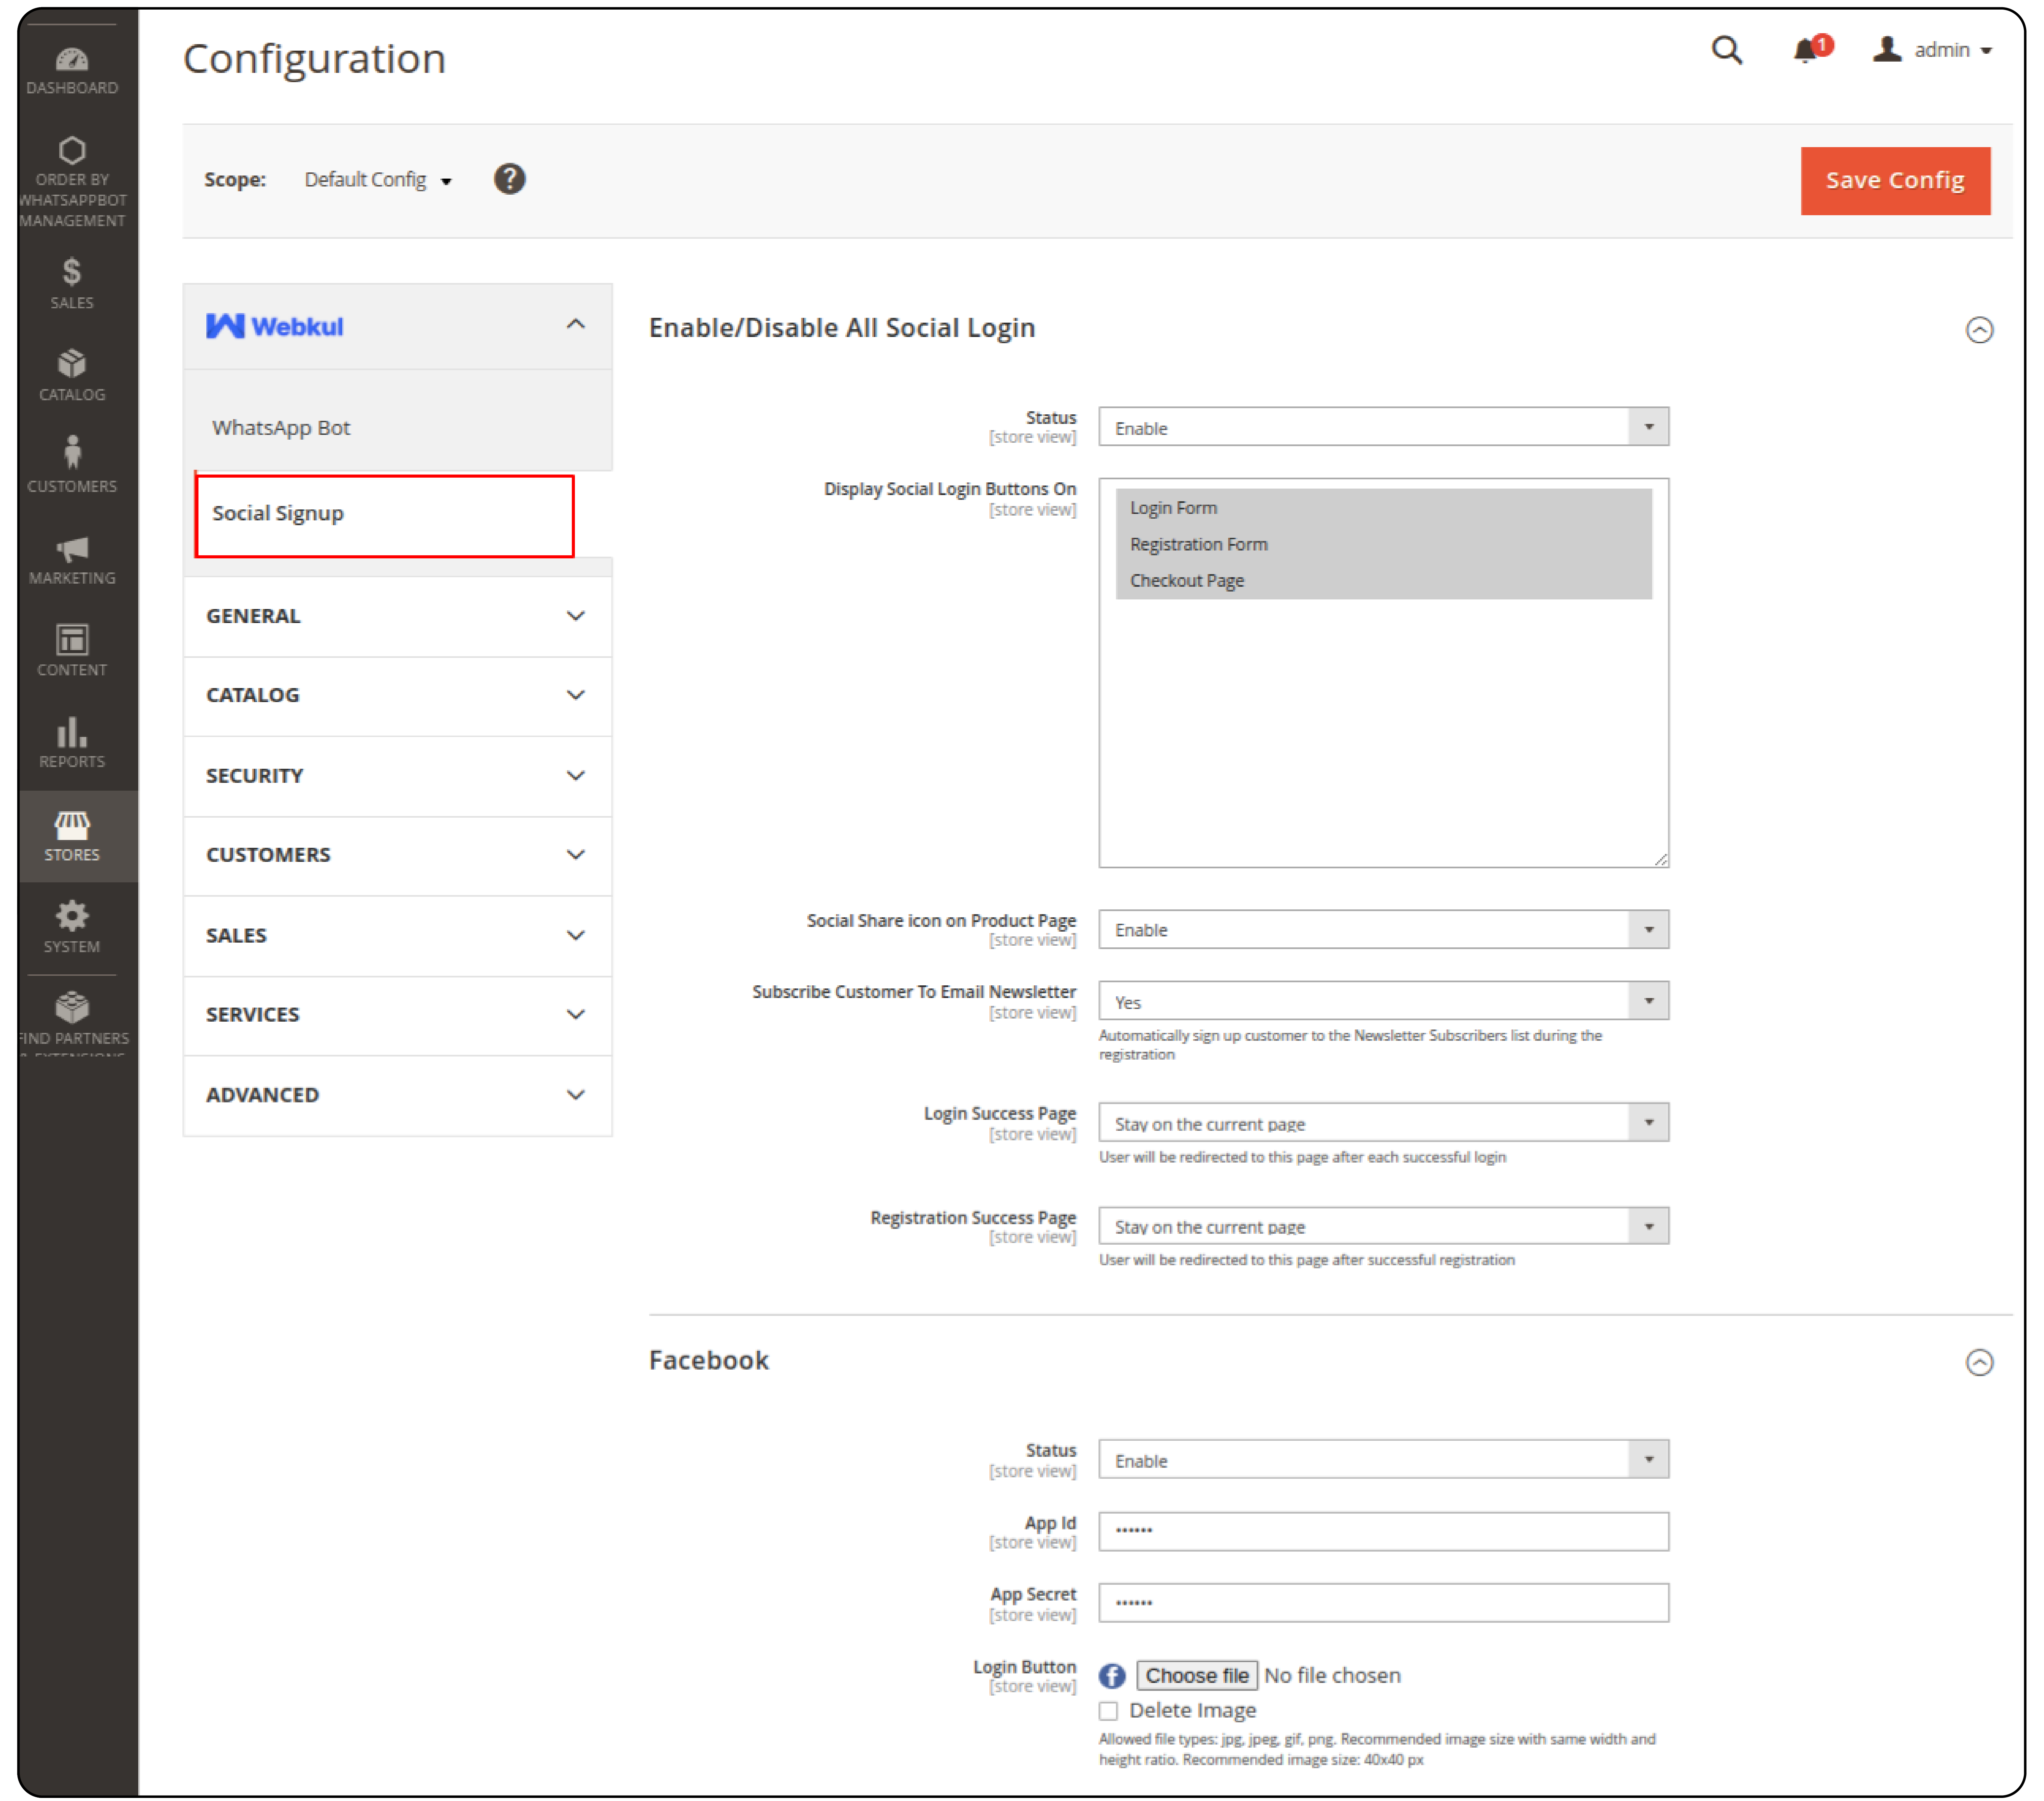Screen dimensions: 2044x1801
Task: Open the Catalog box icon menu
Action: pyautogui.click(x=72, y=375)
